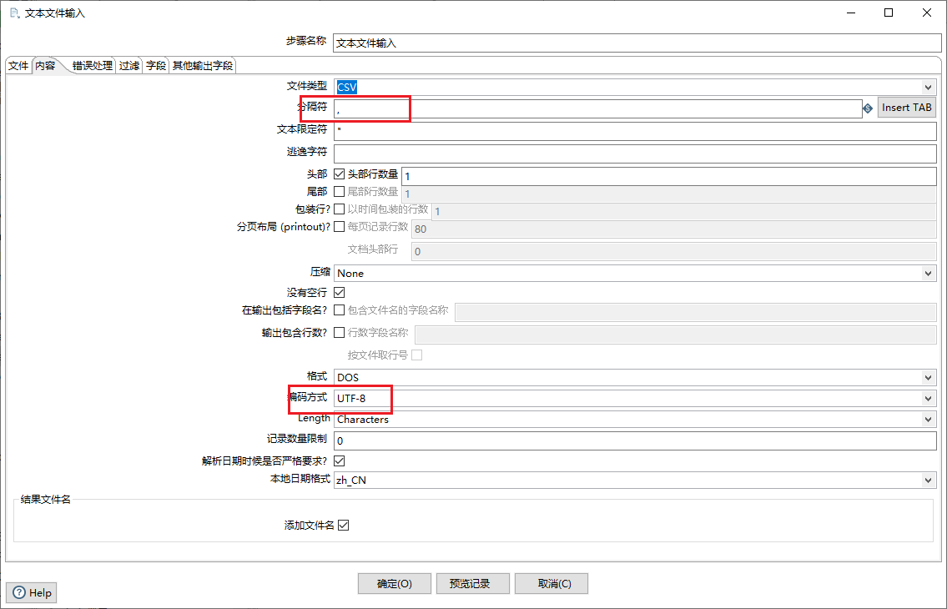Click the Help question mark button
The width and height of the screenshot is (947, 609).
tap(32, 592)
